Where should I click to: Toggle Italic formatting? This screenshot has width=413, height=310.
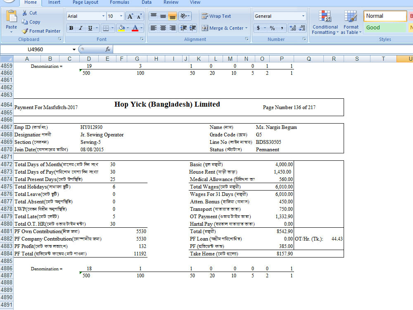click(x=81, y=28)
